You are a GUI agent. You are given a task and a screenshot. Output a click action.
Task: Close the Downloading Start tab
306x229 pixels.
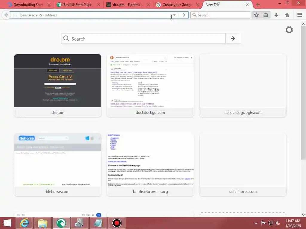(x=49, y=5)
